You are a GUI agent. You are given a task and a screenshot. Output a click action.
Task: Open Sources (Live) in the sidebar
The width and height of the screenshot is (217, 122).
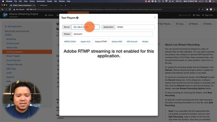pyautogui.click(x=13, y=43)
